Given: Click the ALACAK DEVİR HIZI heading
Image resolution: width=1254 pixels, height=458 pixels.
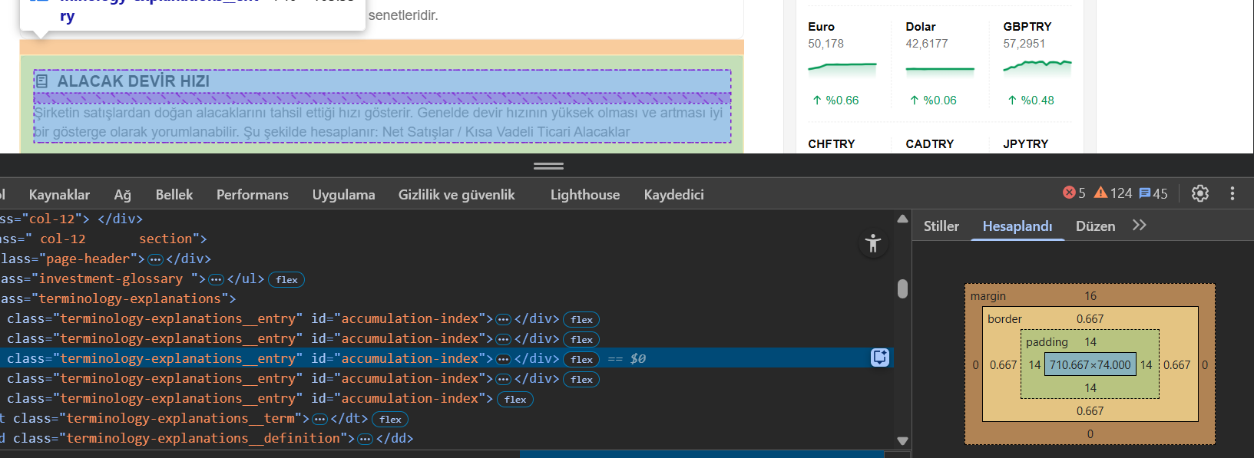Looking at the screenshot, I should click(x=133, y=81).
